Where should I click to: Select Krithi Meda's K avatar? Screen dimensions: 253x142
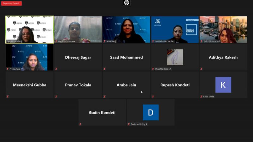[x=223, y=85]
